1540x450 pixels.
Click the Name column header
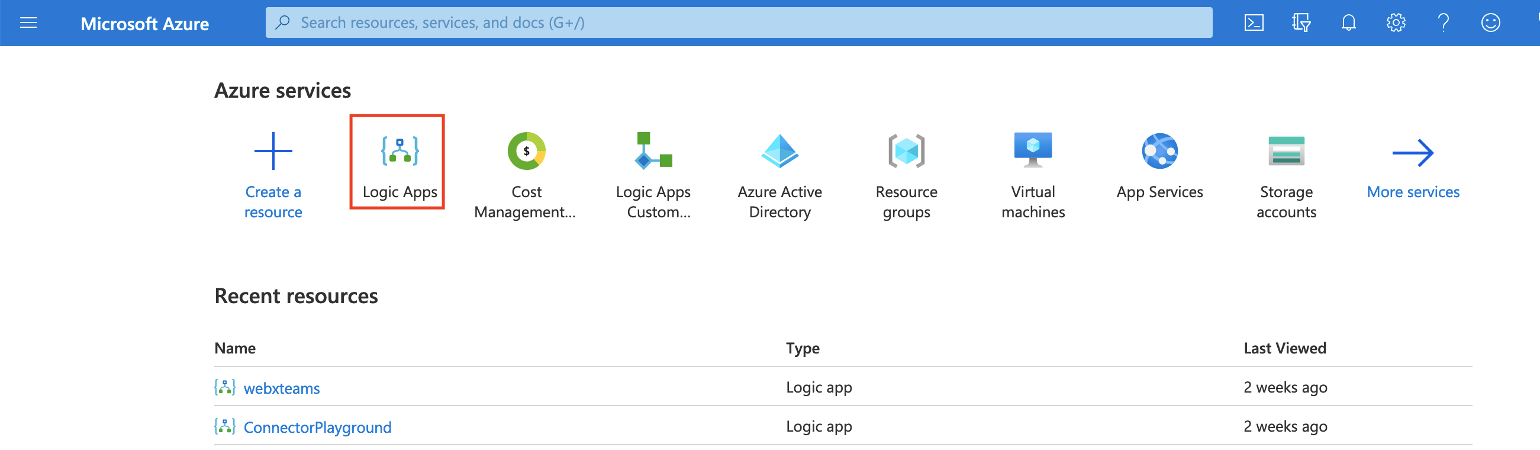(235, 348)
